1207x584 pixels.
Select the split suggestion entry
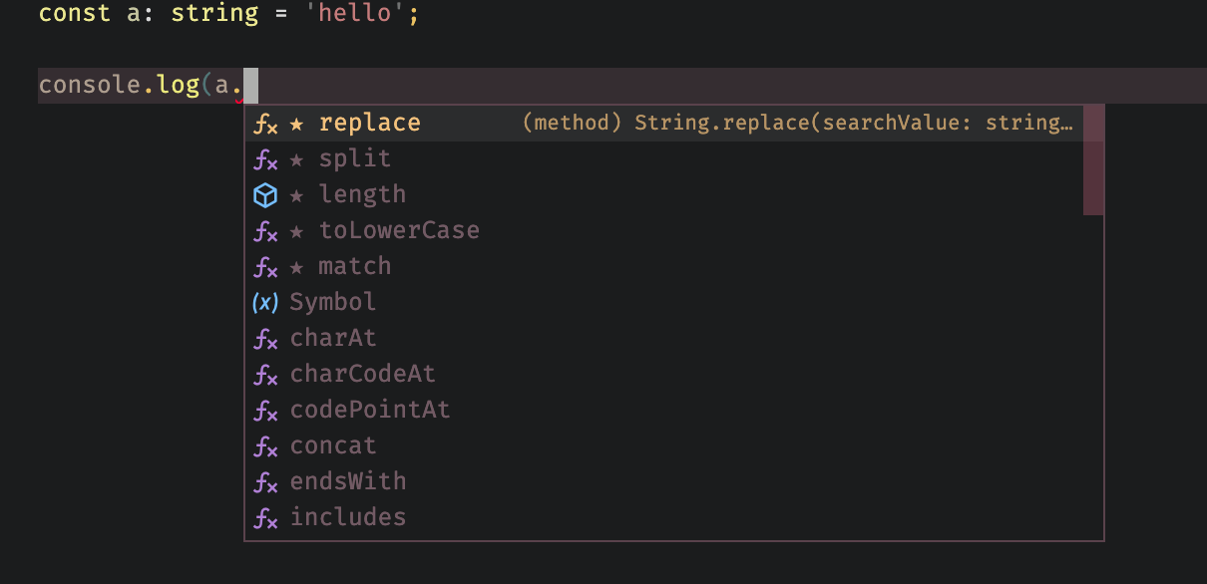click(355, 158)
